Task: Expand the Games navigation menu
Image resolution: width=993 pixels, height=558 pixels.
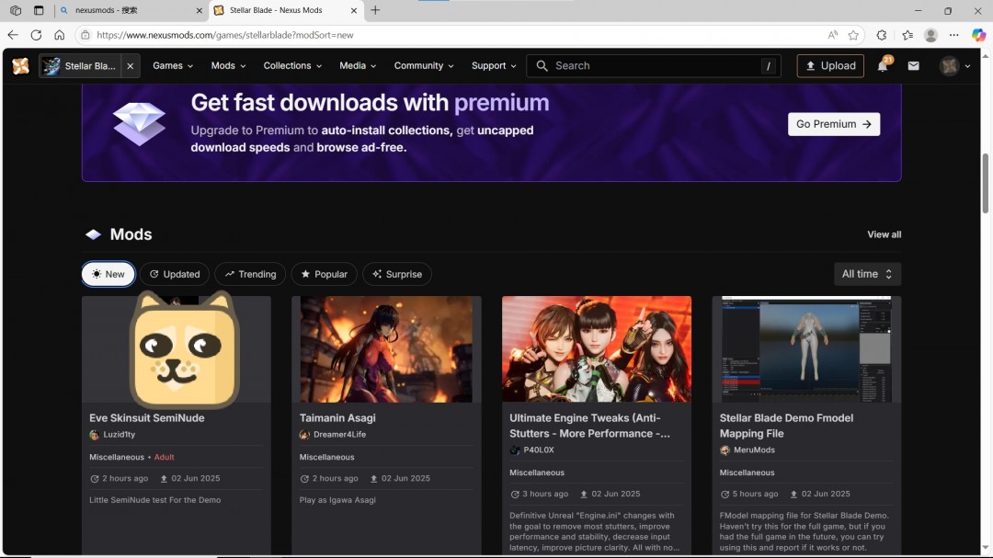Action: click(173, 66)
